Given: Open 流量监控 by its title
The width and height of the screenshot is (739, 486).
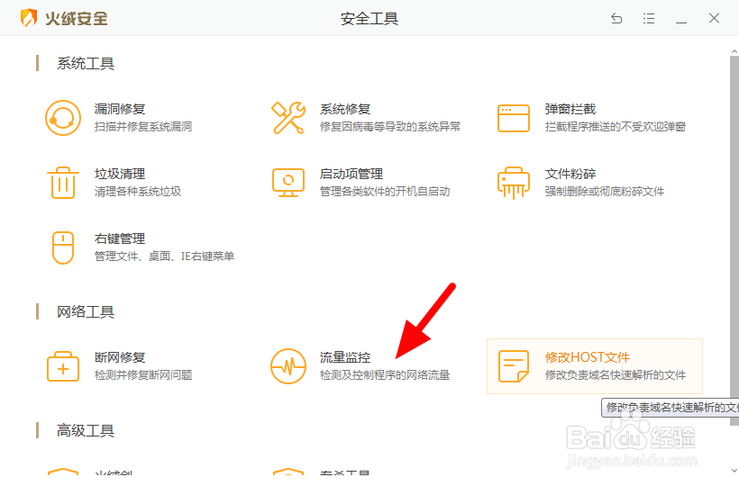Looking at the screenshot, I should (x=345, y=357).
